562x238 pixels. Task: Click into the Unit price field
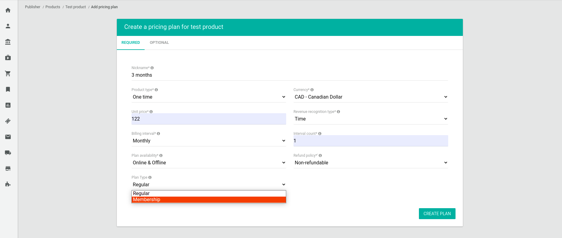[209, 119]
